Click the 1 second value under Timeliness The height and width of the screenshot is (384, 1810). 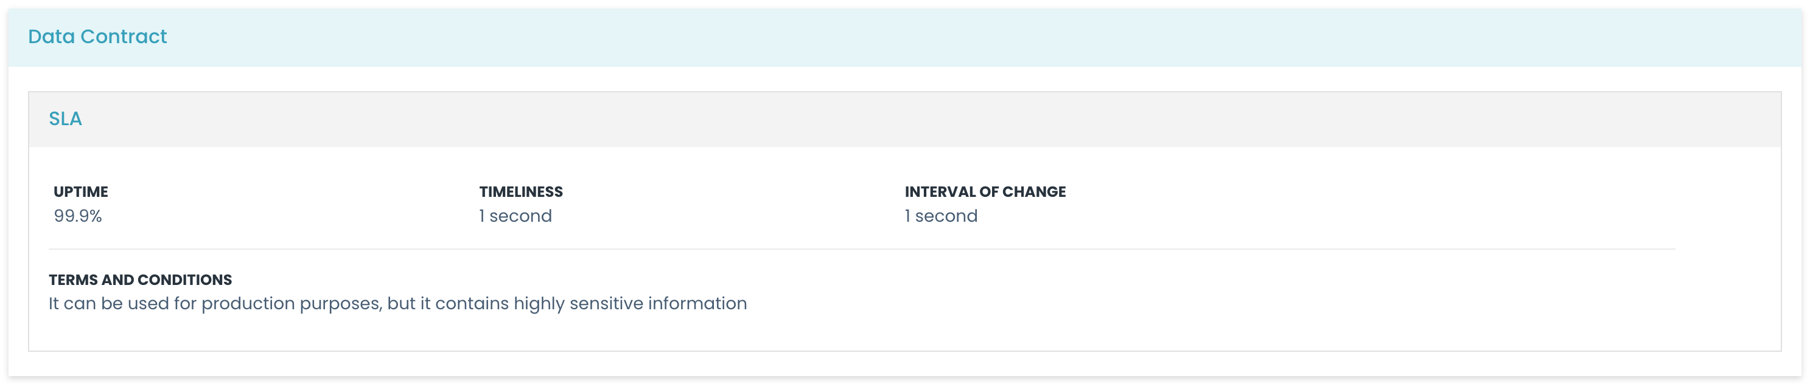(x=515, y=216)
